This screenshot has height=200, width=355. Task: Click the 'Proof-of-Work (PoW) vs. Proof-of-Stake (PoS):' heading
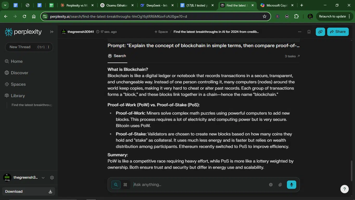154,105
